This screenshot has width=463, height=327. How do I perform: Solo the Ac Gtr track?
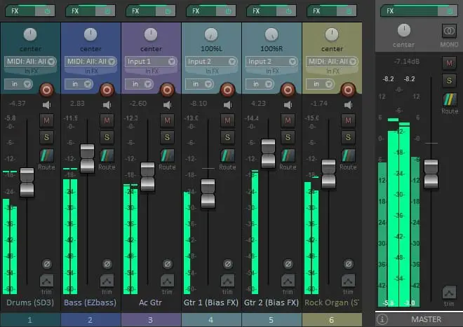coord(167,137)
